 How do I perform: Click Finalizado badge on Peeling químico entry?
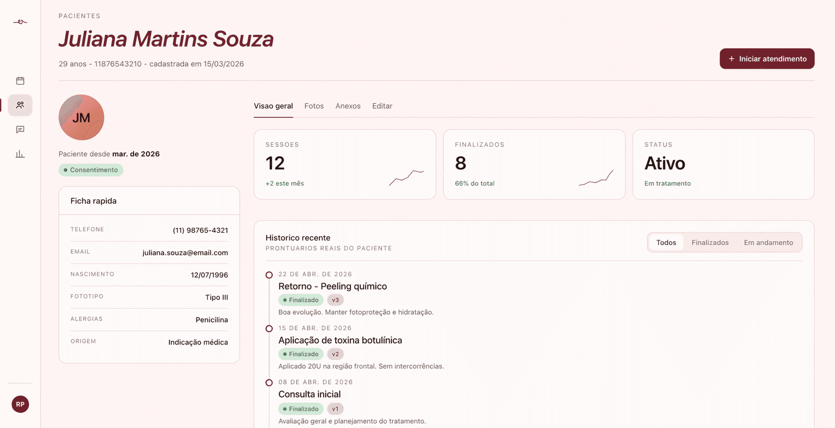pyautogui.click(x=301, y=300)
